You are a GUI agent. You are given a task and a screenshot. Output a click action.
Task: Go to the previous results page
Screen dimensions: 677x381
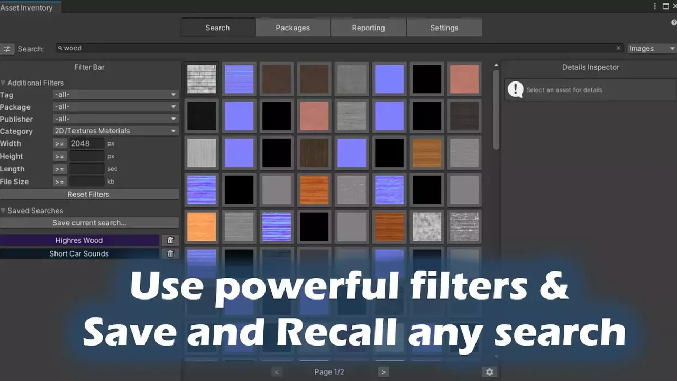click(277, 372)
